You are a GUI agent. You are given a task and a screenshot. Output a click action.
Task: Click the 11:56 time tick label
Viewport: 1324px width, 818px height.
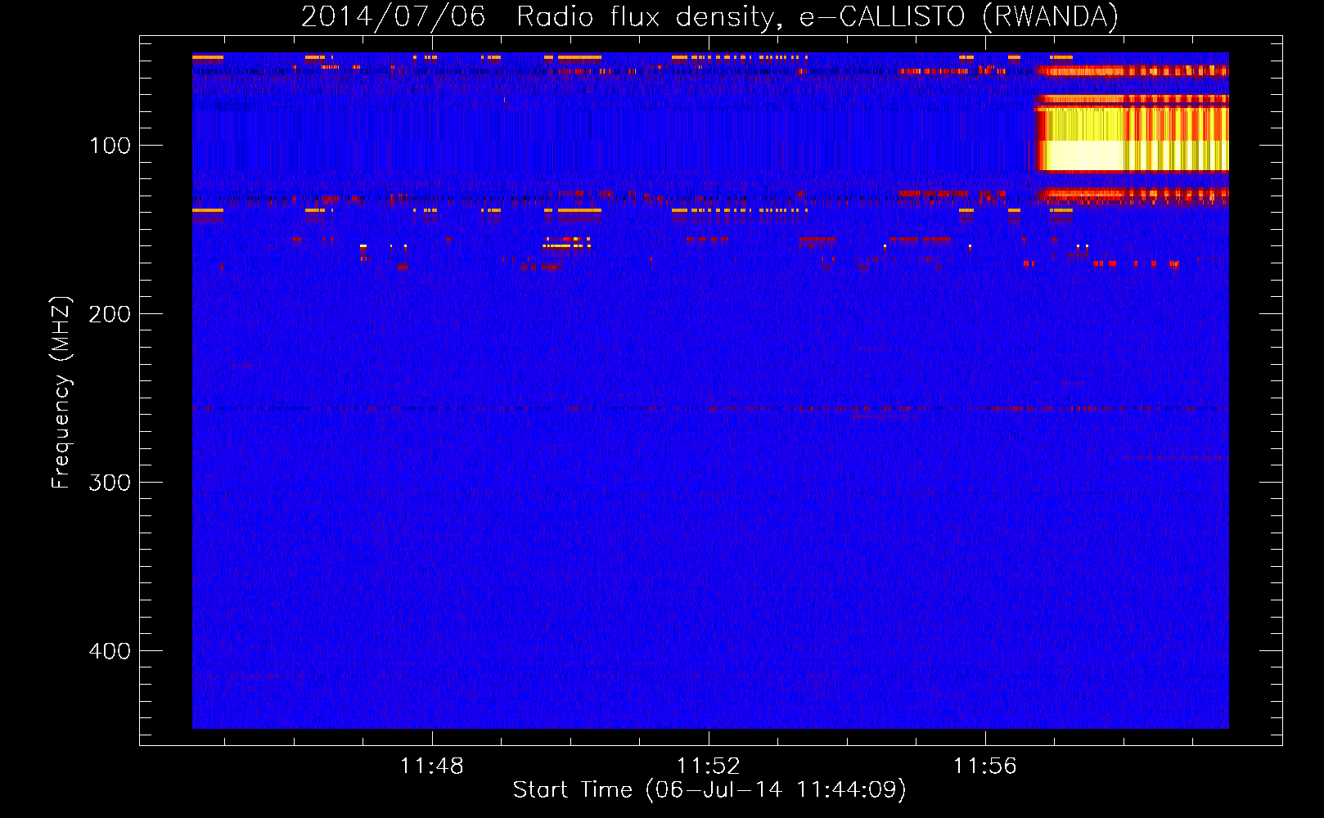984,766
